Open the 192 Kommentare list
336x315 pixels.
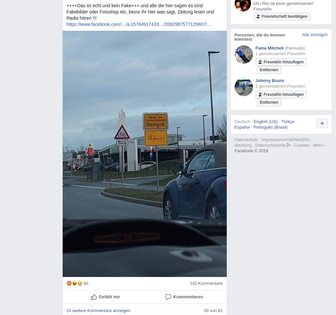point(206,283)
